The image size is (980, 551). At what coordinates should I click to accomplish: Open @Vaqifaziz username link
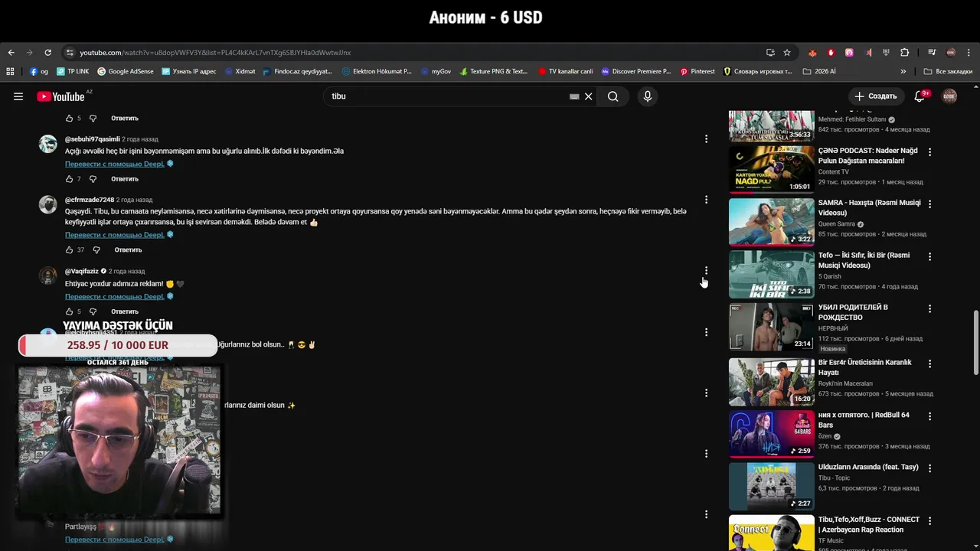coord(82,271)
